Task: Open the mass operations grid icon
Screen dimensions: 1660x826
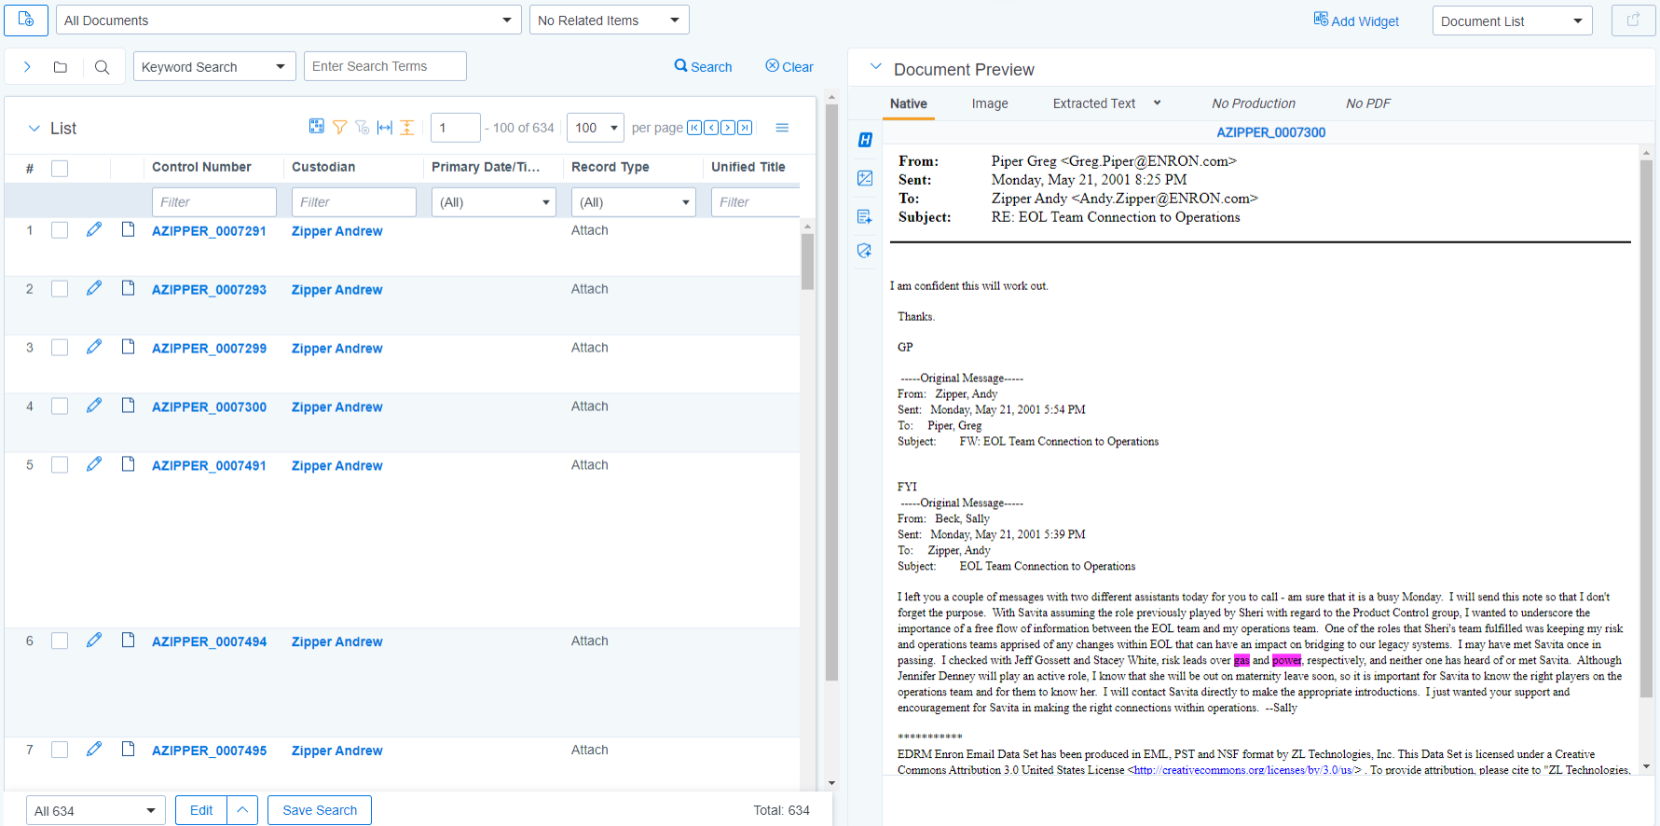Action: [x=317, y=127]
